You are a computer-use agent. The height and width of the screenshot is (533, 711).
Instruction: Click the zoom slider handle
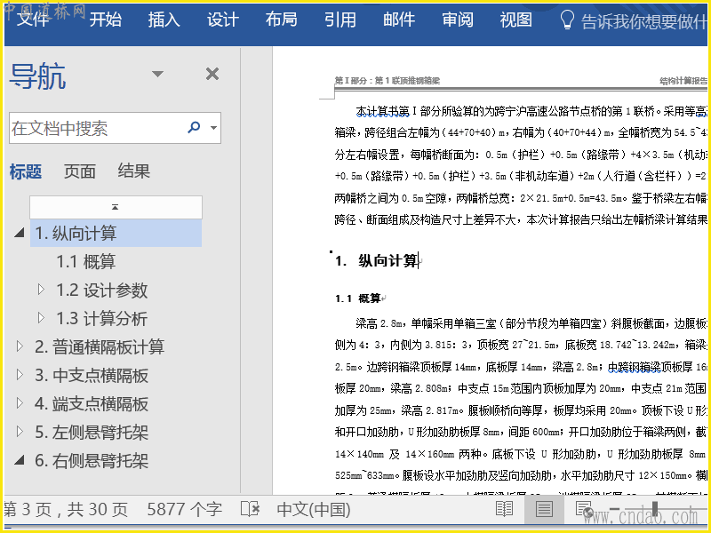point(655,508)
